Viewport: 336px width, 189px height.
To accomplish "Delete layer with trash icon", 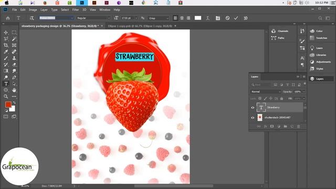I will (x=299, y=127).
